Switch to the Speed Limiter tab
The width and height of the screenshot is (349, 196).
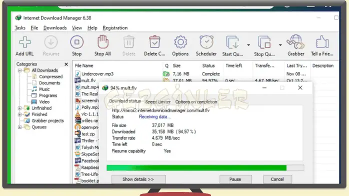pyautogui.click(x=158, y=102)
